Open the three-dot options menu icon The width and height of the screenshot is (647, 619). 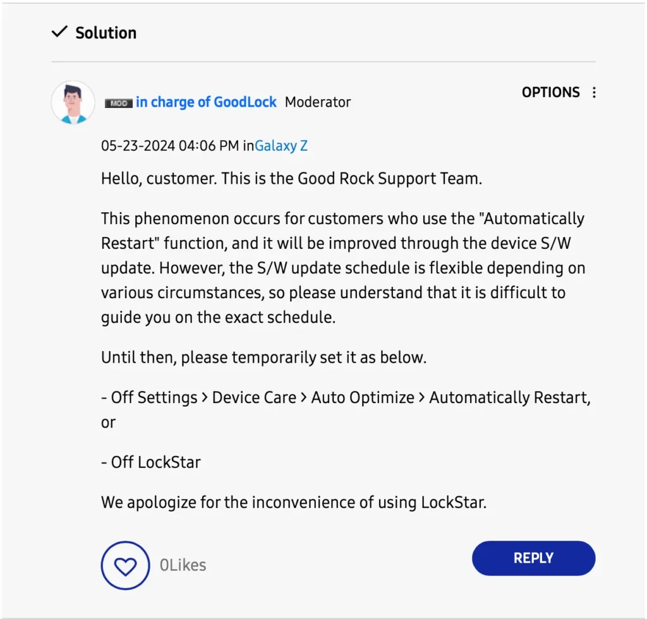coord(594,92)
